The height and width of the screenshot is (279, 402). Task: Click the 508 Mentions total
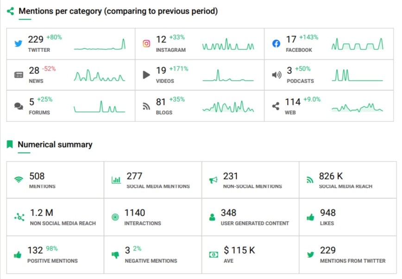click(37, 176)
